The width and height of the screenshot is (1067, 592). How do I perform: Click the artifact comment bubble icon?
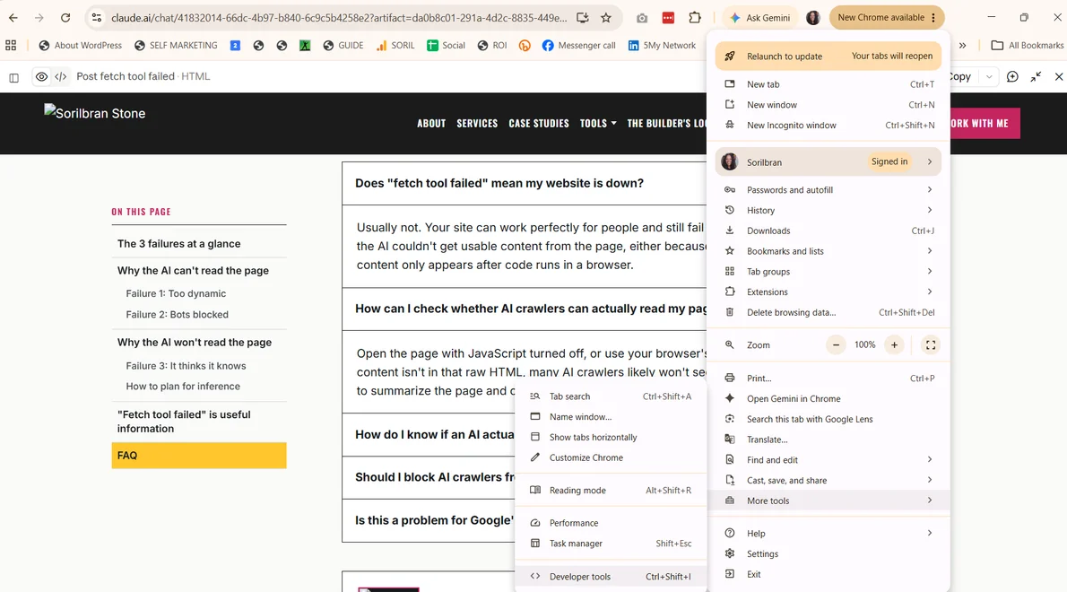click(x=1012, y=77)
